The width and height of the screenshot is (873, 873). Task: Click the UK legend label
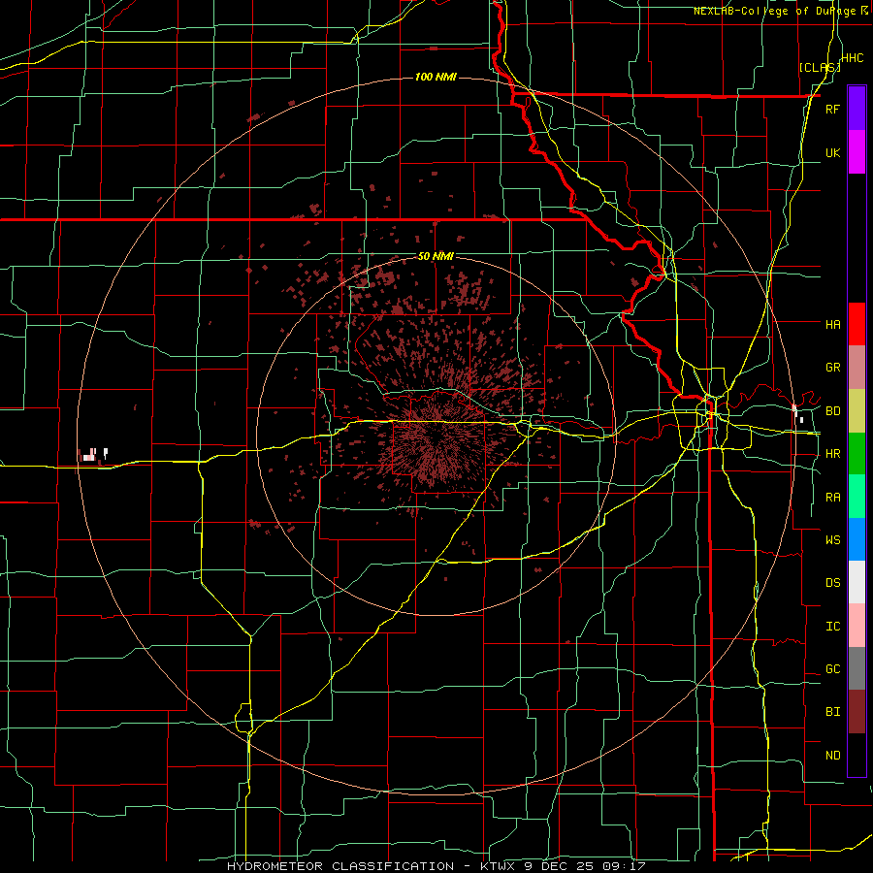[832, 152]
